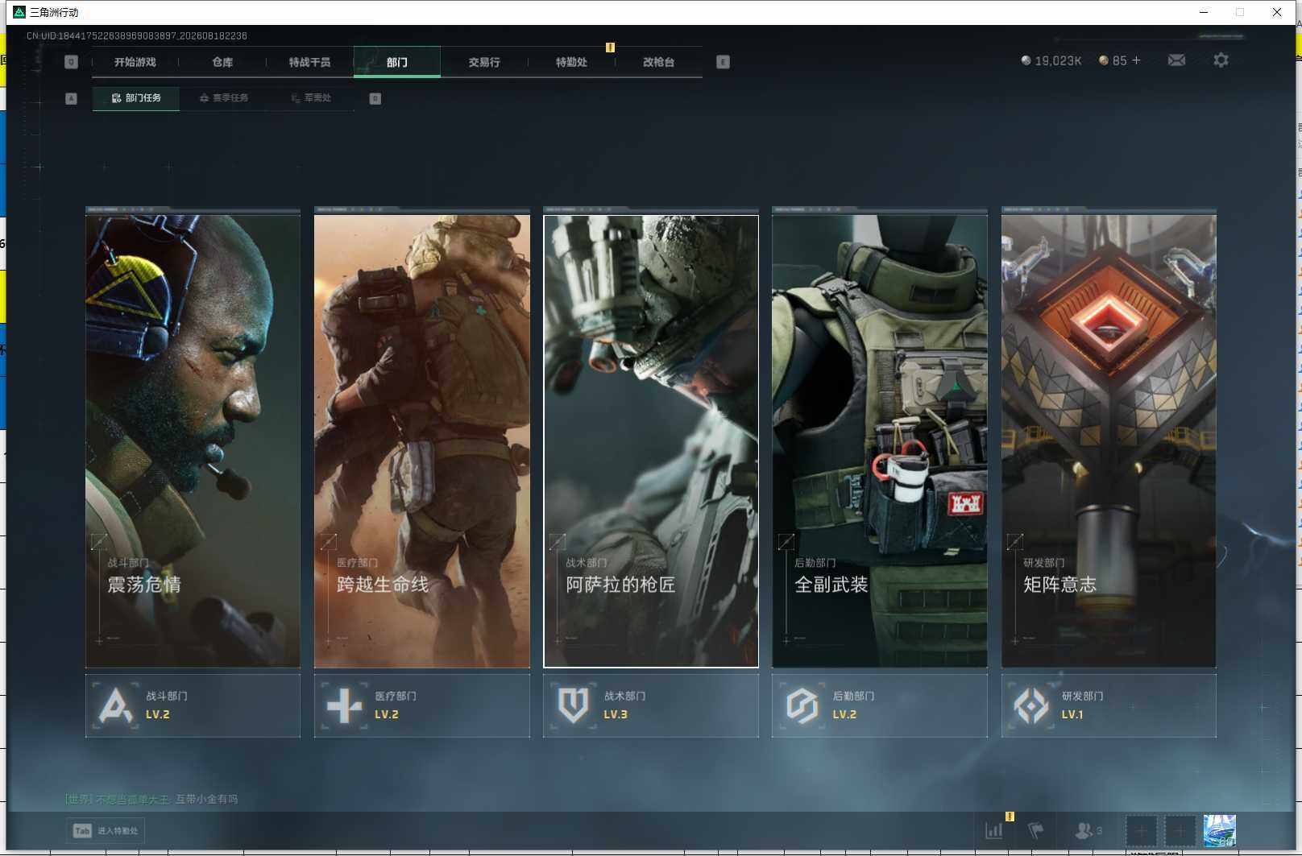Switch to the 赛季任务 sub-tab
1302x856 pixels.
[x=223, y=98]
